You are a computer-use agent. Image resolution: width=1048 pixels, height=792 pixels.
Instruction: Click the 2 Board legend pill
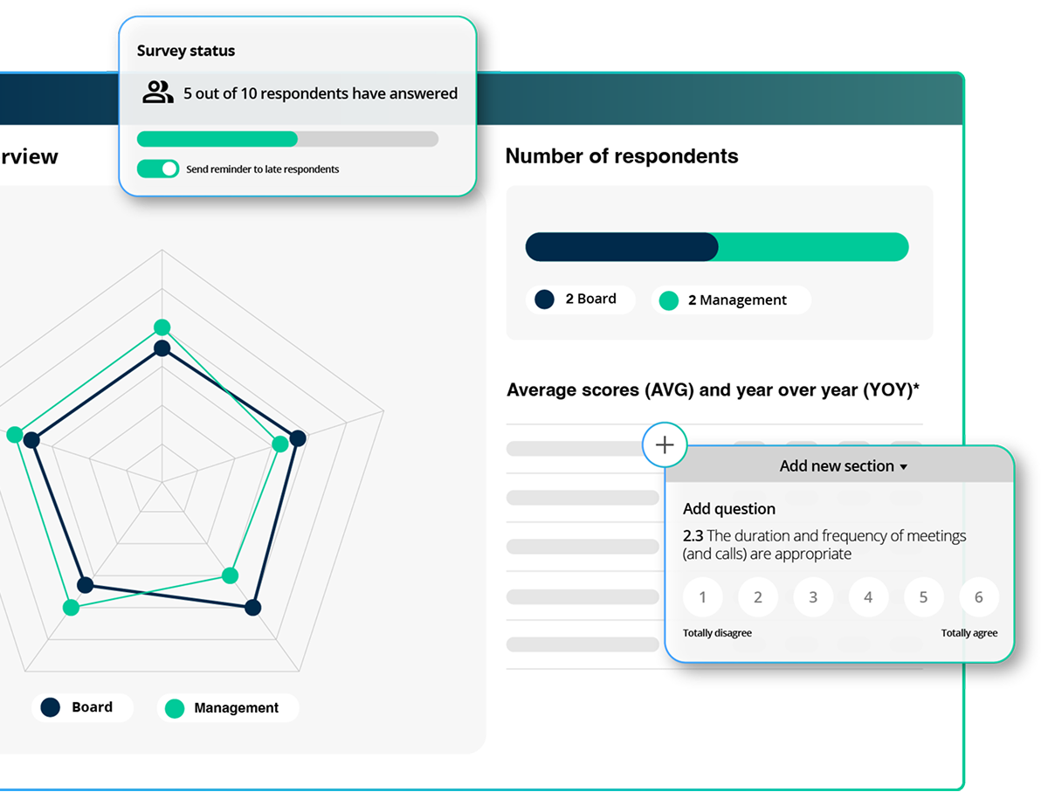coord(580,300)
